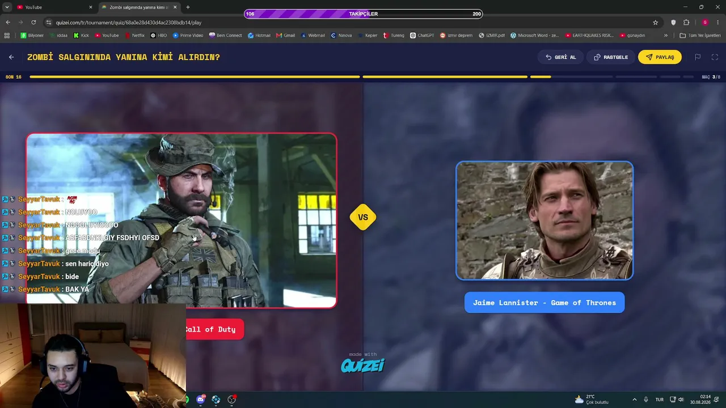Viewport: 726px width, 408px height.
Task: Click the flag report icon
Action: tap(698, 57)
